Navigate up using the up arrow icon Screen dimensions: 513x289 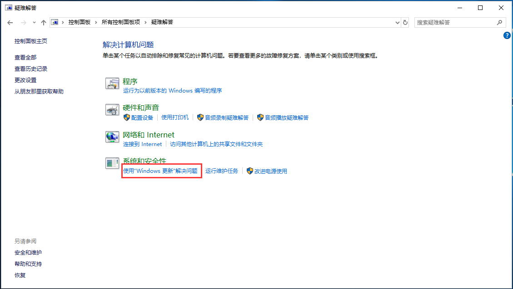(x=43, y=22)
